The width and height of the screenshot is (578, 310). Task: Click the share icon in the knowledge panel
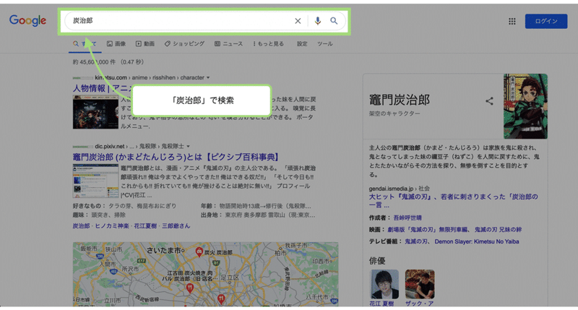[489, 101]
